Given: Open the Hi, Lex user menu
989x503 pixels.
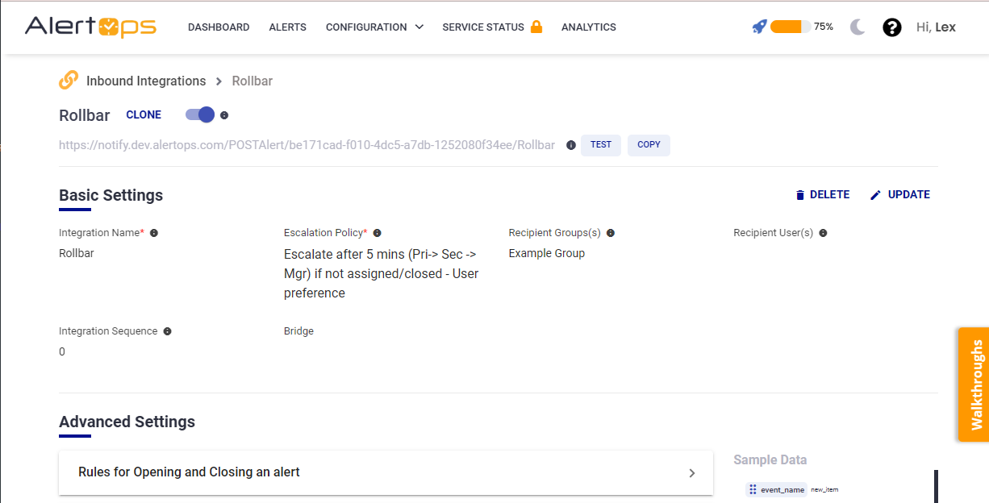Looking at the screenshot, I should (x=936, y=27).
